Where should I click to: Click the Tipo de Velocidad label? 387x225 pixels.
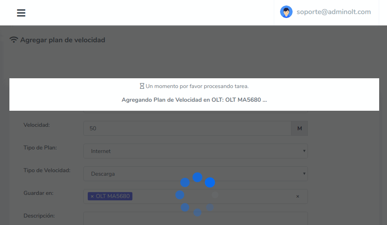tap(47, 170)
